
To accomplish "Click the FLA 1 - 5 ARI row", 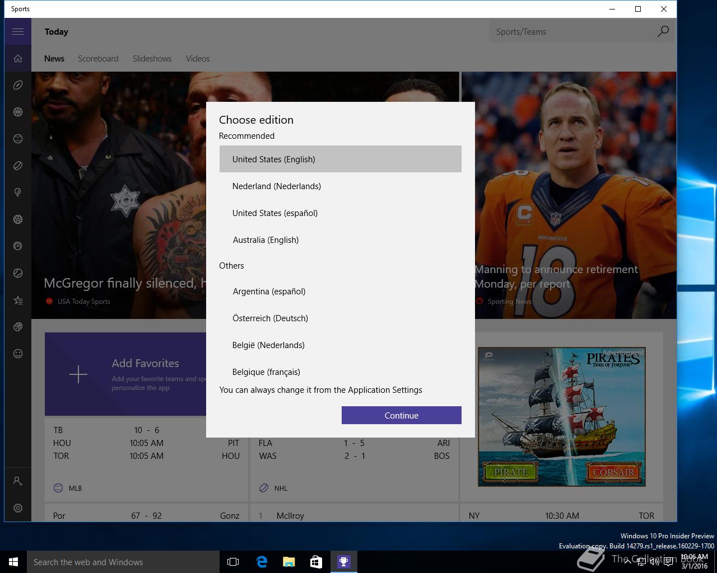I will [x=354, y=443].
